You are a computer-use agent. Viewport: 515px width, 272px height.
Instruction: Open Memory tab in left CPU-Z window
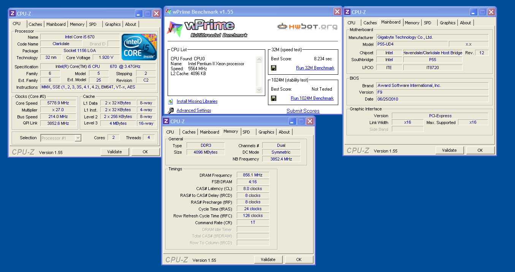pyautogui.click(x=77, y=24)
